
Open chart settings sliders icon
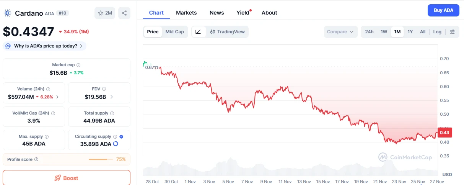(x=452, y=32)
